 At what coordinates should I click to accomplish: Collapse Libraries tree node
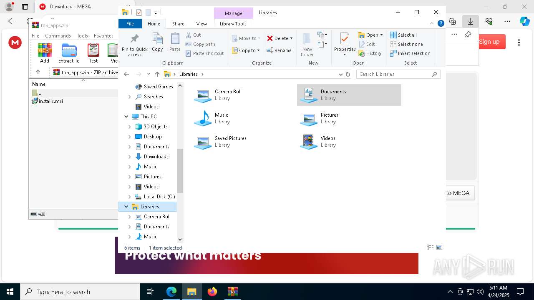pyautogui.click(x=126, y=207)
